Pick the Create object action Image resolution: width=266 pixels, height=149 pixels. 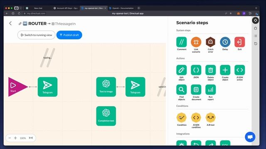(225, 70)
